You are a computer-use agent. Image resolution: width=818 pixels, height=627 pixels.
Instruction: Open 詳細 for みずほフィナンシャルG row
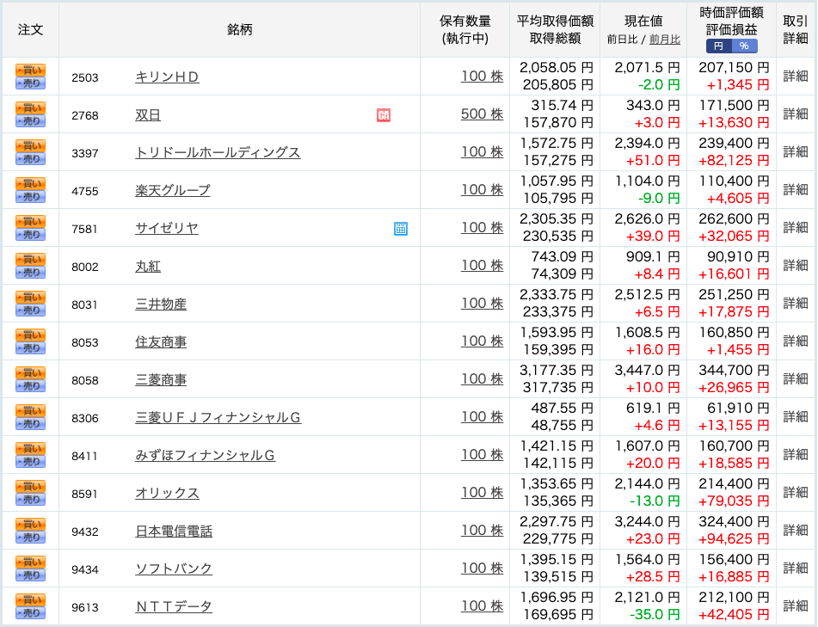click(796, 455)
